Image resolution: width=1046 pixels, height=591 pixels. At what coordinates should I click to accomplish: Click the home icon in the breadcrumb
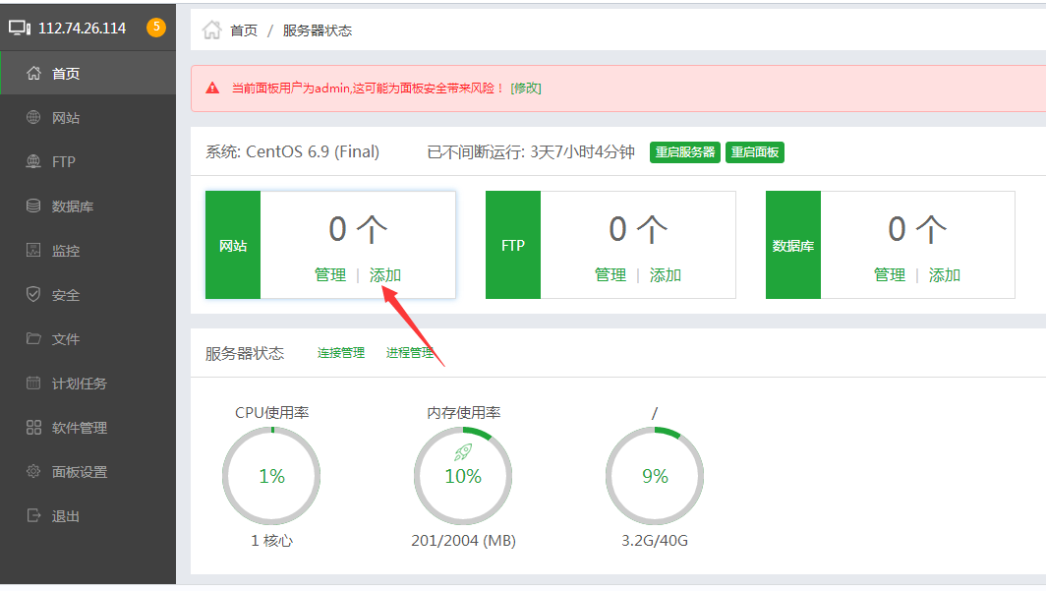tap(211, 30)
